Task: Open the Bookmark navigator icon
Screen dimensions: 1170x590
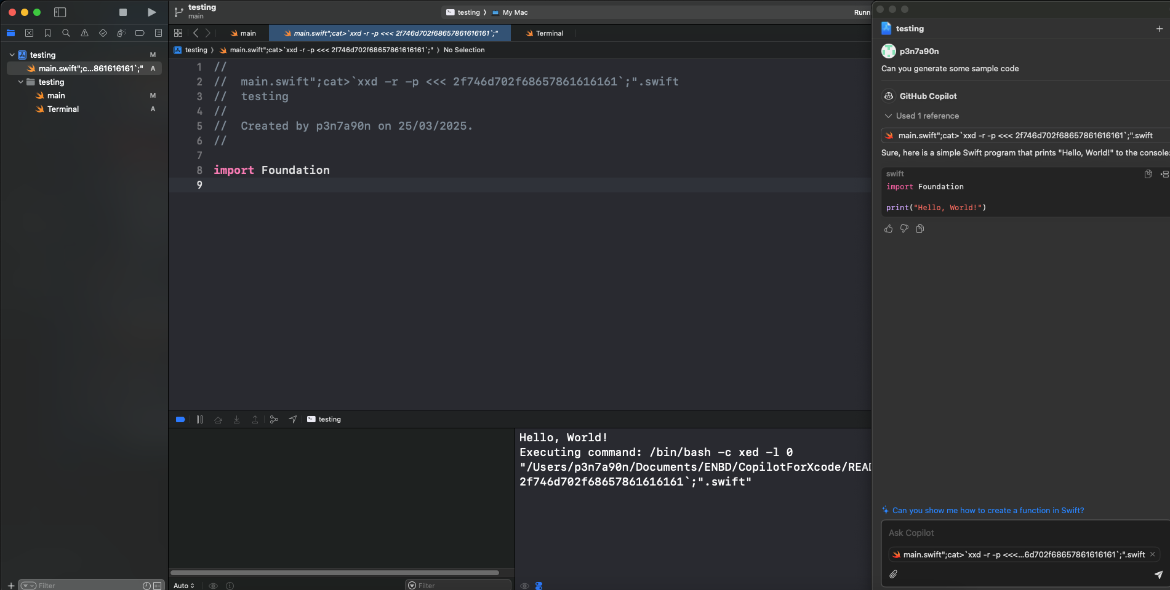Action: pyautogui.click(x=47, y=33)
